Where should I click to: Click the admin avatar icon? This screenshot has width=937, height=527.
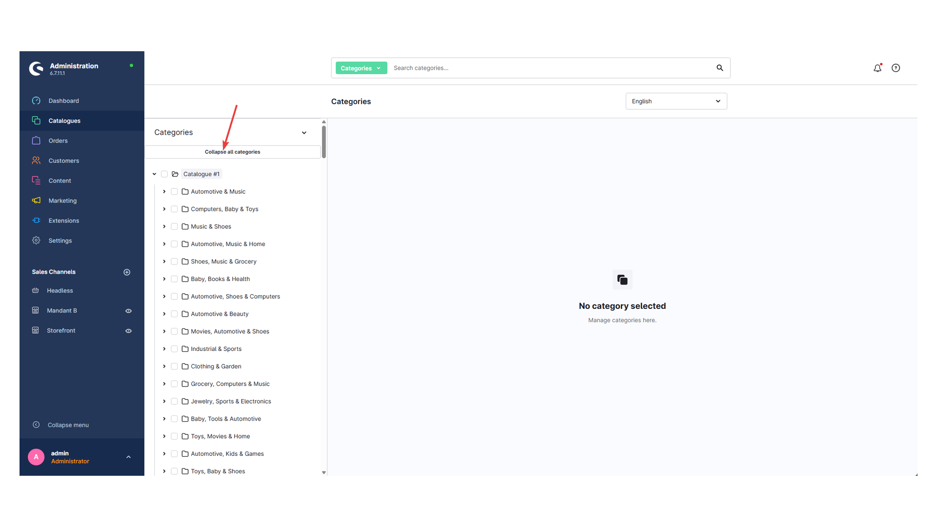(36, 457)
